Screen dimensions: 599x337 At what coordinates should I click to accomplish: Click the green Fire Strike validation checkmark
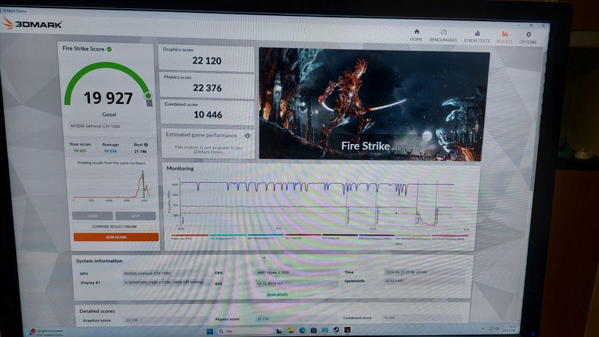(109, 49)
